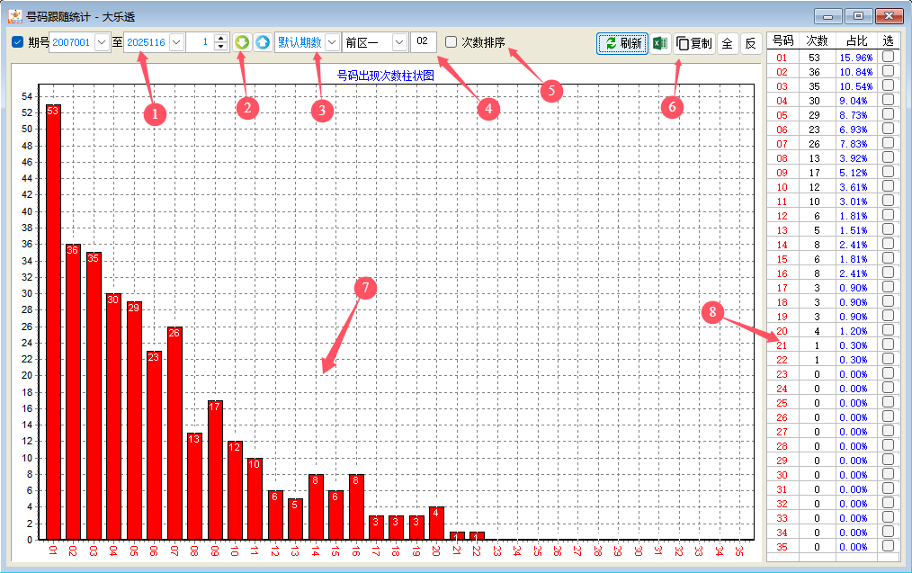Screen dimensions: 912x573
Task: Click the stepper up arrow for period count
Action: tap(221, 38)
